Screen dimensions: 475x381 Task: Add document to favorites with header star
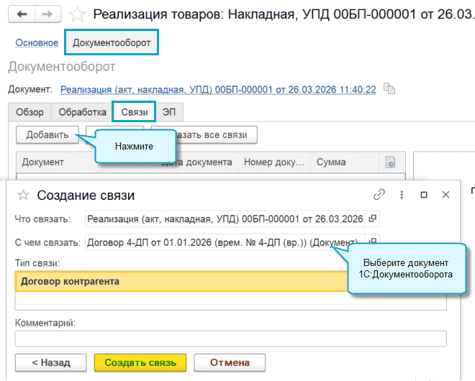77,14
